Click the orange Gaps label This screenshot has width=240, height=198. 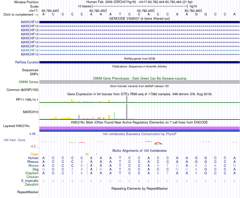[x=34, y=154]
